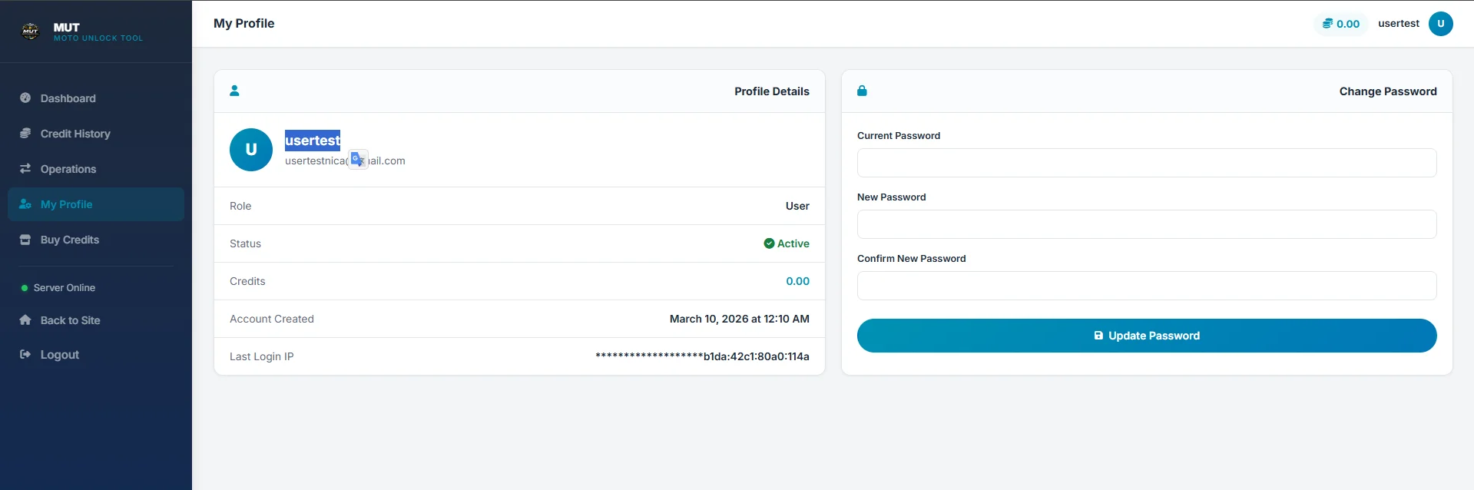The height and width of the screenshot is (490, 1474).
Task: Focus the Confirm New Password field
Action: (1147, 286)
